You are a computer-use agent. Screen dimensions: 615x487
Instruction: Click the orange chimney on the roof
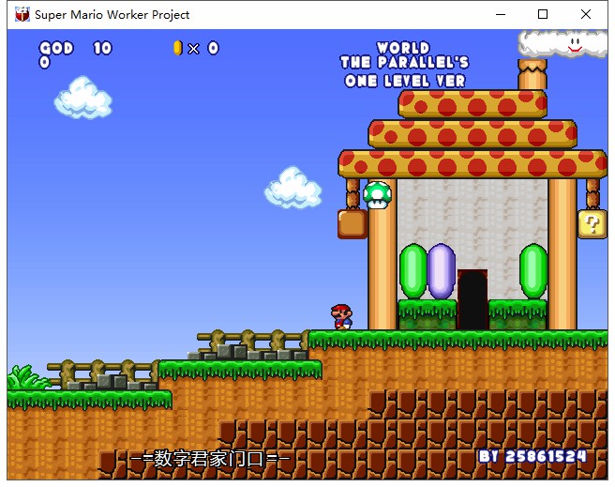click(532, 75)
